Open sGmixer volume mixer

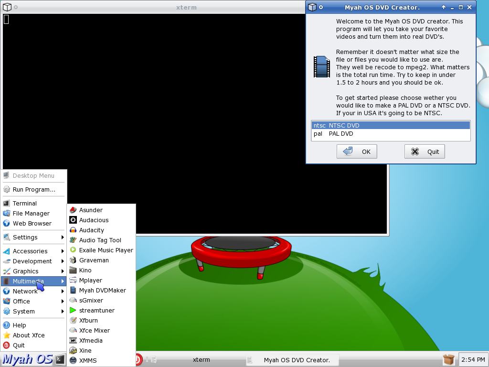click(x=101, y=300)
